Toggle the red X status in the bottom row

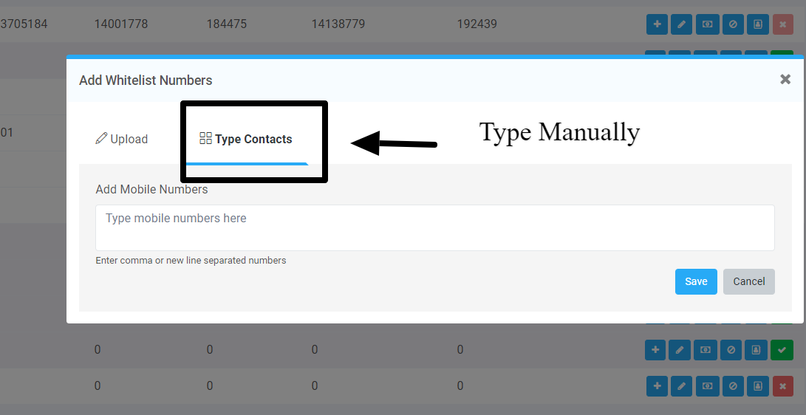pos(782,385)
